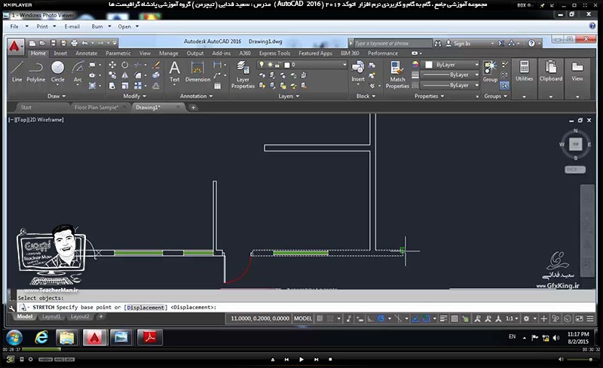Click the ByLayer color swatch
This screenshot has height=368, width=603.
click(429, 65)
